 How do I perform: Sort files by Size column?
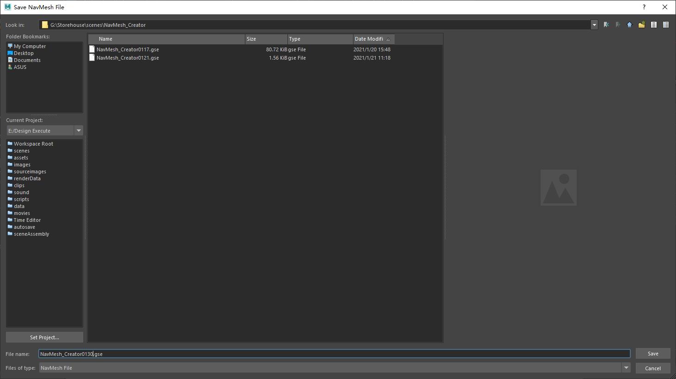(x=266, y=39)
